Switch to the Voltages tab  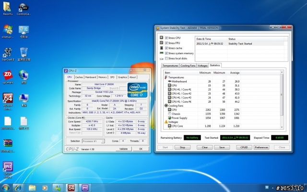pyautogui.click(x=202, y=66)
